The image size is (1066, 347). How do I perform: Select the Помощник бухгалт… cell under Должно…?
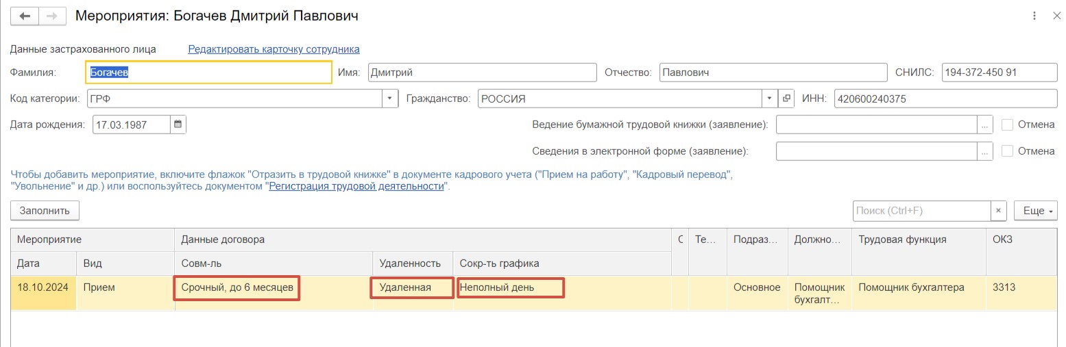819,294
